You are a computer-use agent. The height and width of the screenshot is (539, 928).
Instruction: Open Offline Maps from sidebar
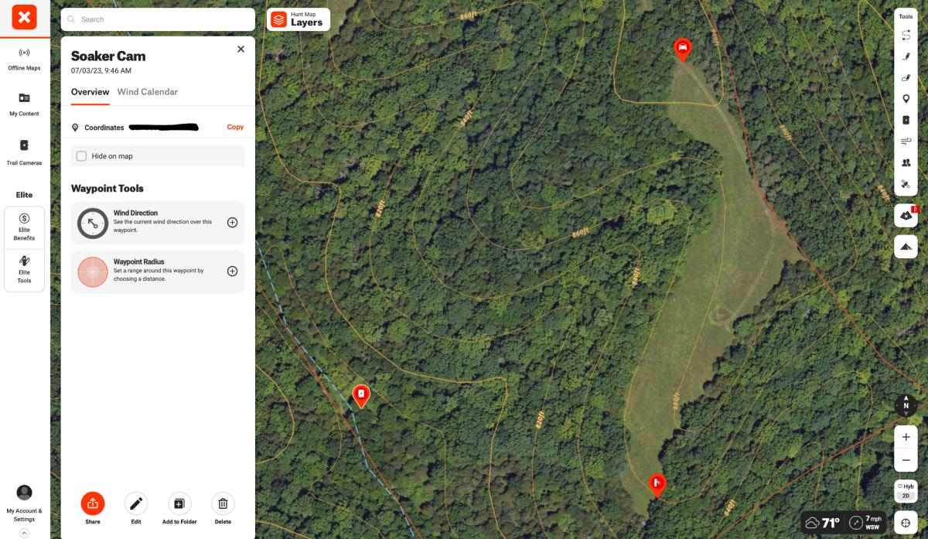click(24, 59)
